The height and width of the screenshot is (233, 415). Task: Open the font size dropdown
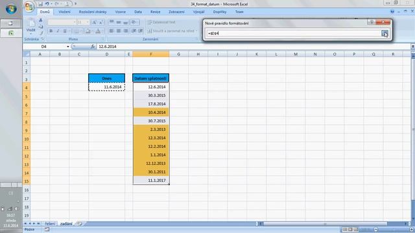coord(88,23)
